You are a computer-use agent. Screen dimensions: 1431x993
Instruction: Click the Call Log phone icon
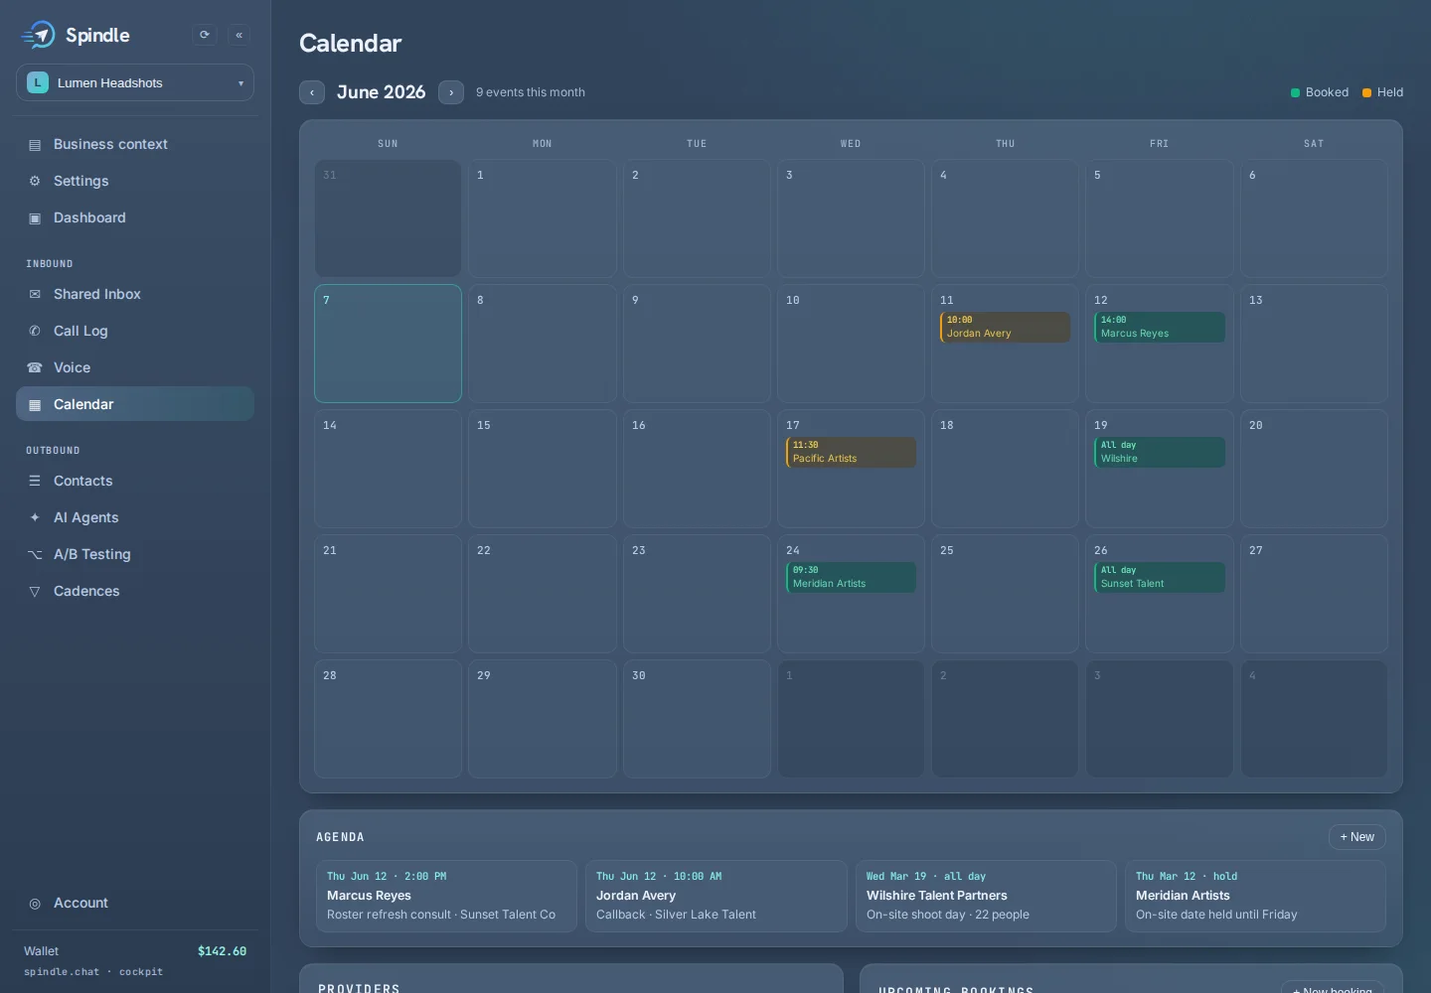click(x=35, y=332)
